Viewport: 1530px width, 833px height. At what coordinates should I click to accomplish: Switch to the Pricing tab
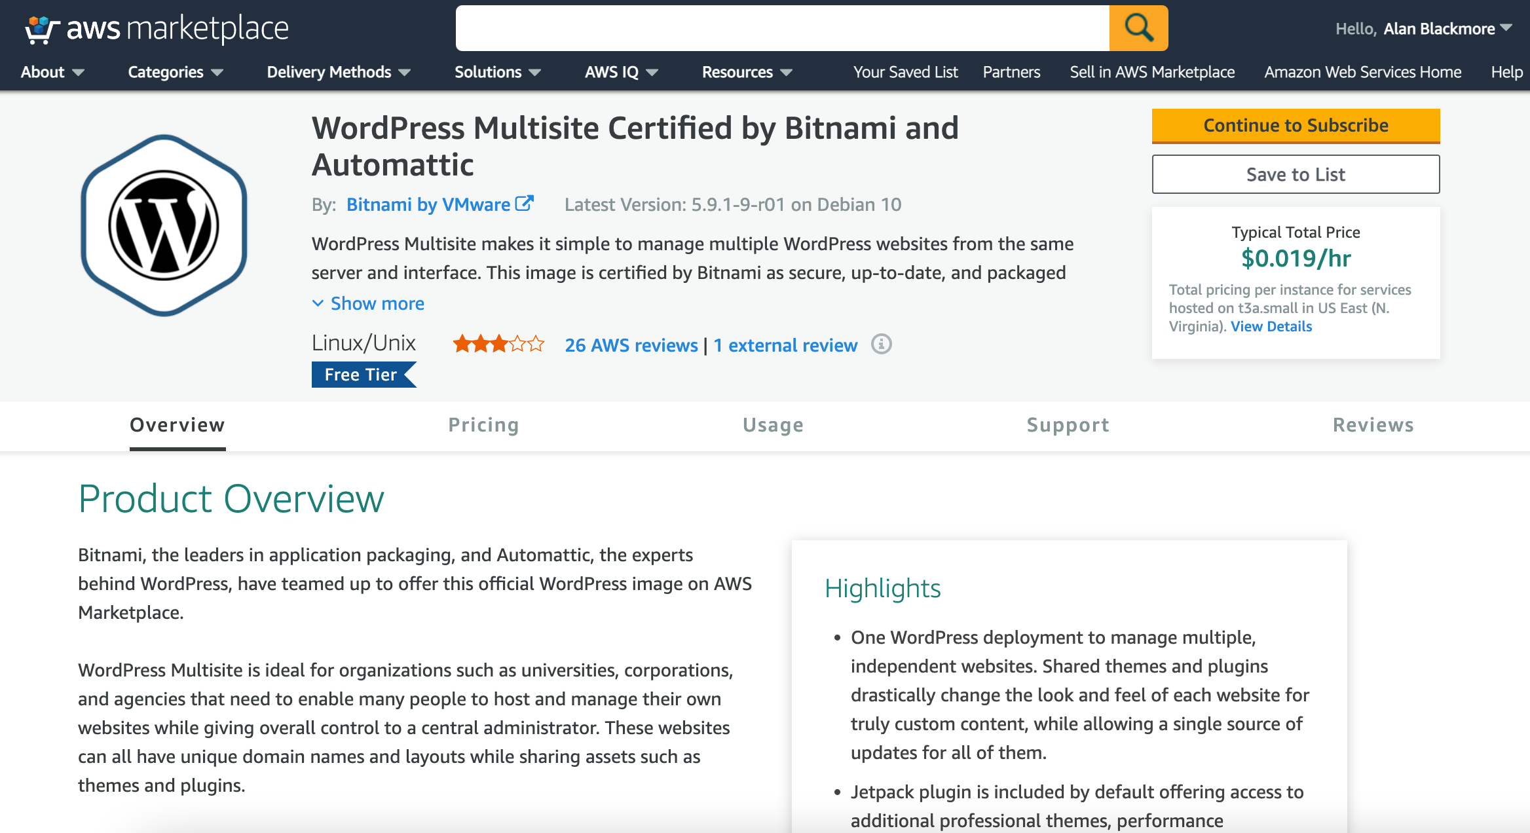(x=483, y=425)
